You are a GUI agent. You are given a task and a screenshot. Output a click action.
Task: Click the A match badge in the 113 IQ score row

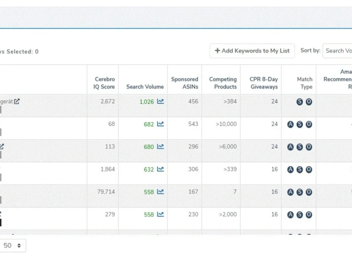click(x=290, y=147)
